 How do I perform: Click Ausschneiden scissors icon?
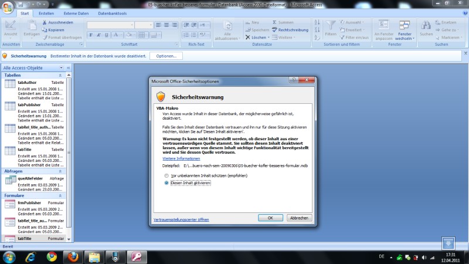pyautogui.click(x=45, y=22)
